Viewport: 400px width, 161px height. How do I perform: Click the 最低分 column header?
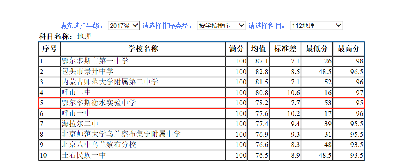316,49
